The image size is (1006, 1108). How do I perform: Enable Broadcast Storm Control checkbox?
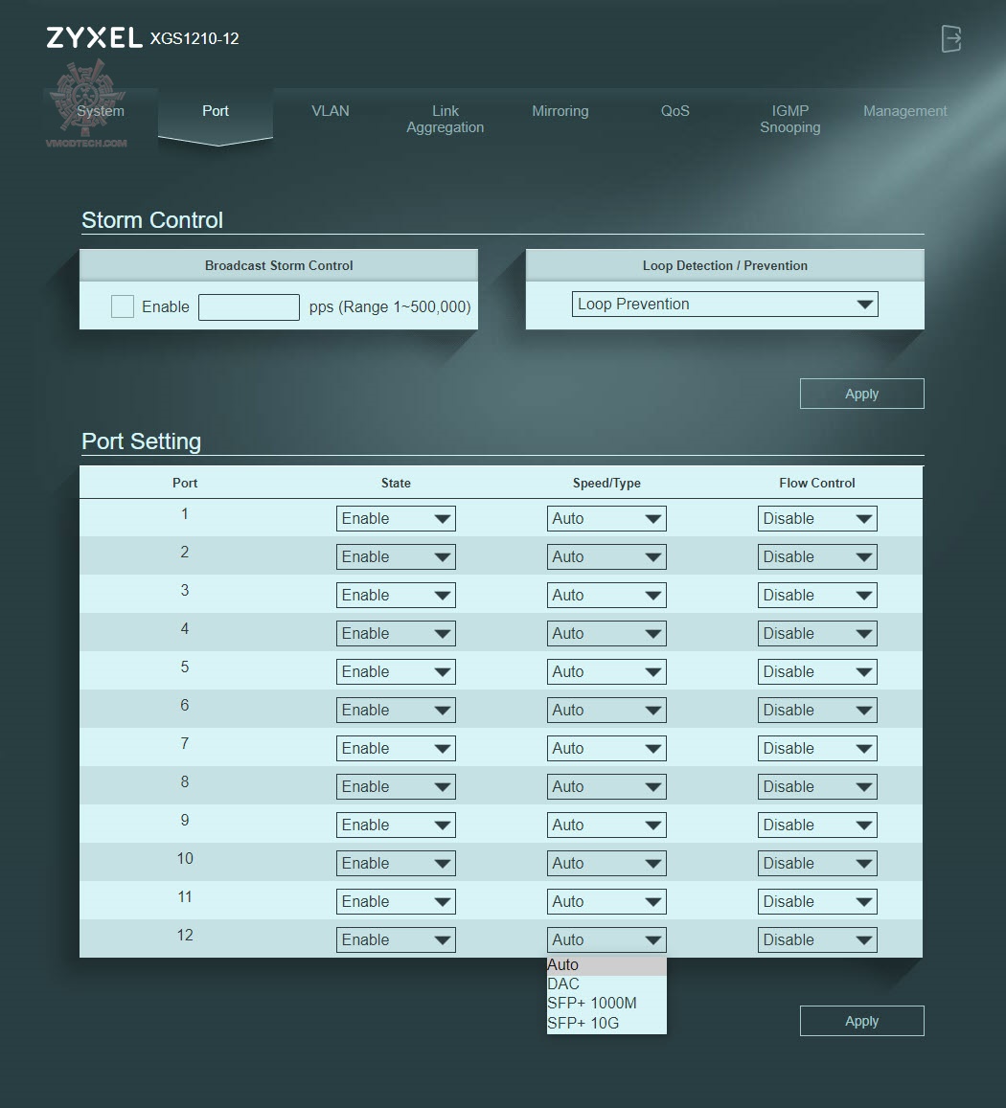point(123,306)
